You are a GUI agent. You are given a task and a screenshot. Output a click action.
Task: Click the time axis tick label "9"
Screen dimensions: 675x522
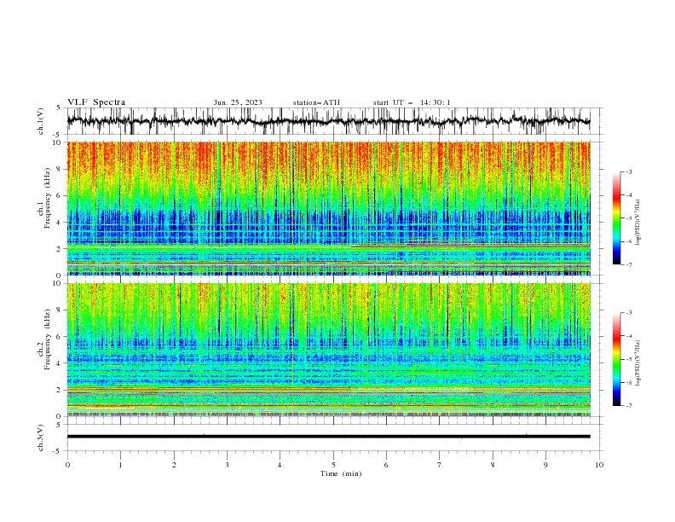545,465
